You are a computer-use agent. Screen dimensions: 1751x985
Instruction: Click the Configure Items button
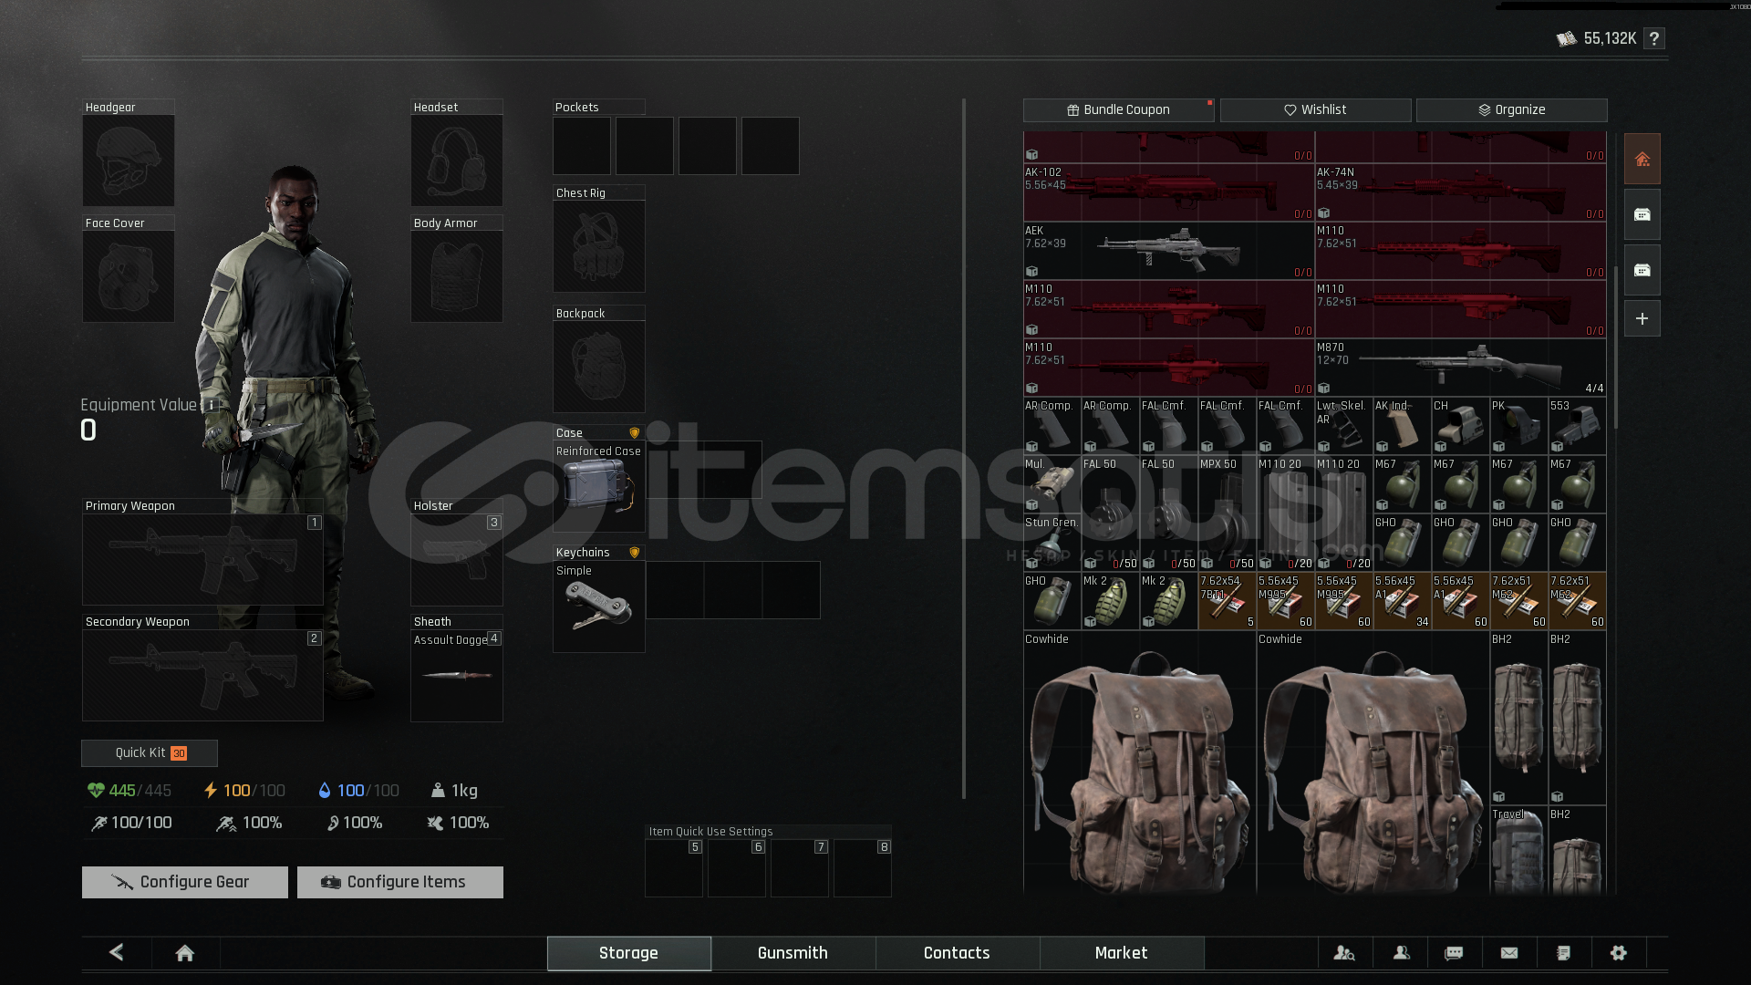(399, 882)
